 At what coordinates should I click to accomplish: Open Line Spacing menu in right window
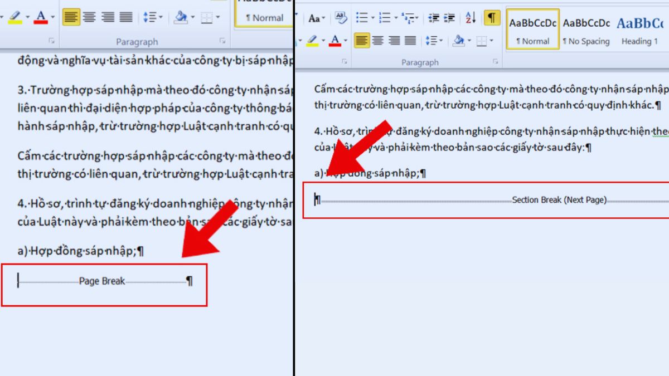(434, 40)
